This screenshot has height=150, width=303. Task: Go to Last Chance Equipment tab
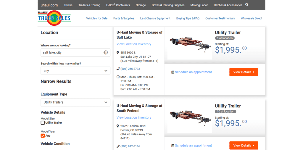tap(155, 18)
